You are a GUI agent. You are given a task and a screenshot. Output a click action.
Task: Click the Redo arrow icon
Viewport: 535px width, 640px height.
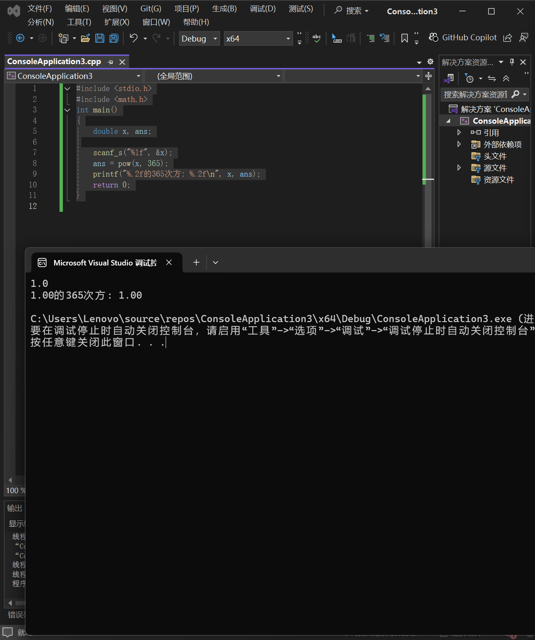(x=156, y=38)
